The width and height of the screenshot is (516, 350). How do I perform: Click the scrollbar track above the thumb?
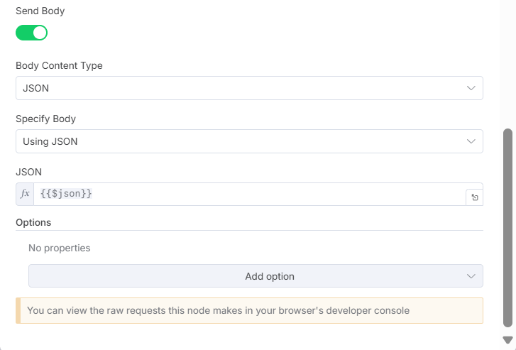pos(507,64)
